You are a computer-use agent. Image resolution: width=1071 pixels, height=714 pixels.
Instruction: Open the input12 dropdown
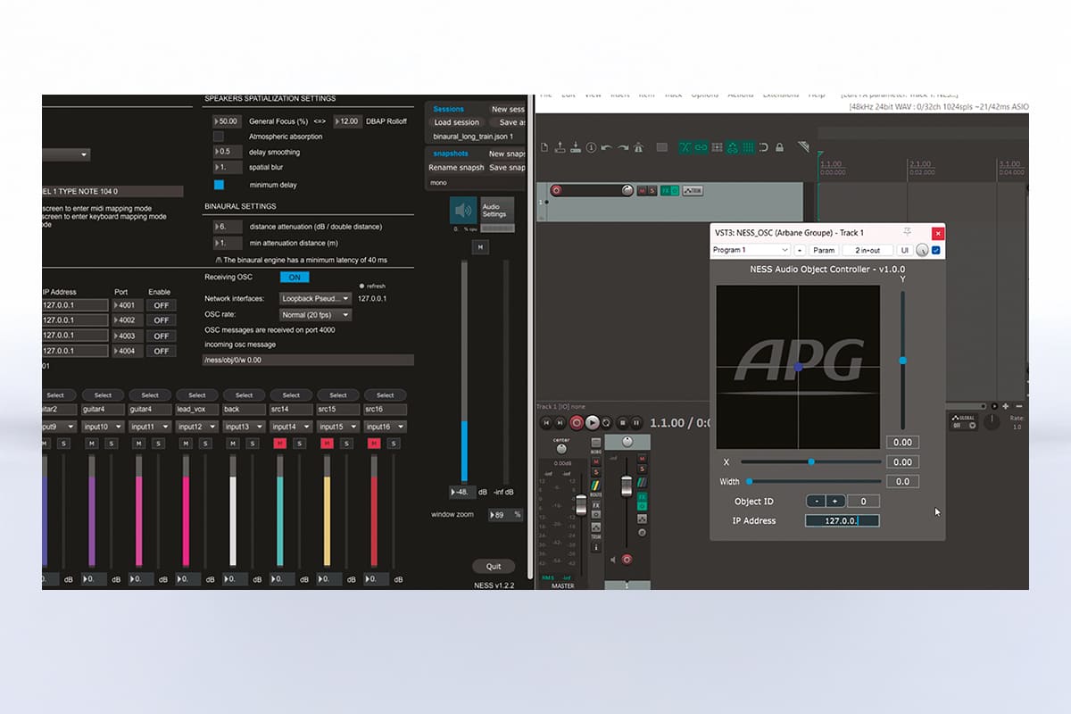[x=197, y=427]
